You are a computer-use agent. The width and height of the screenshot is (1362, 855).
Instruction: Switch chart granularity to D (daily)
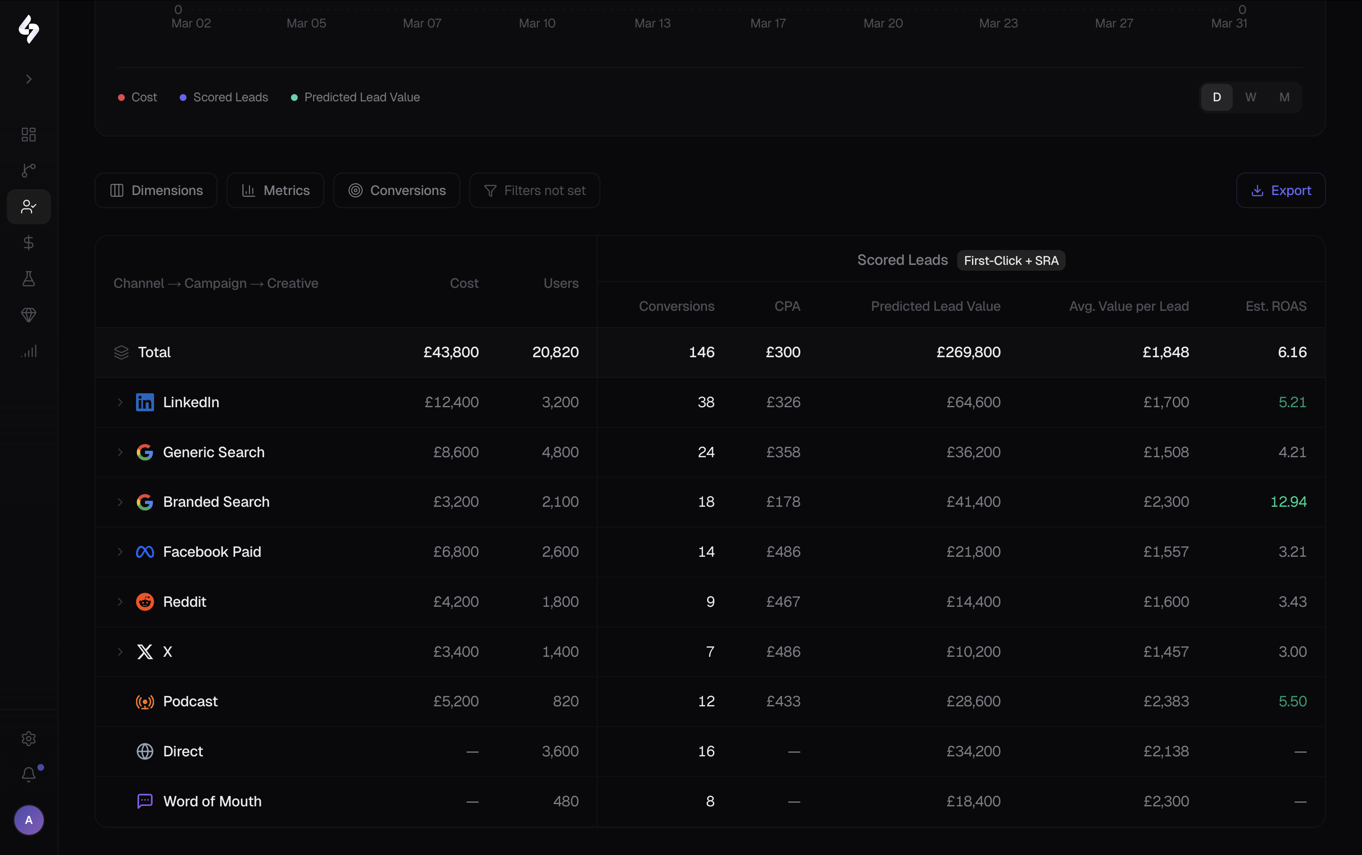coord(1217,97)
